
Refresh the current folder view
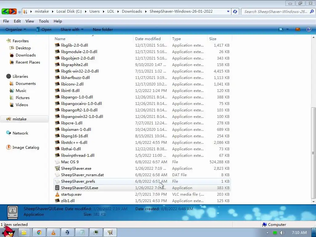coord(235,11)
